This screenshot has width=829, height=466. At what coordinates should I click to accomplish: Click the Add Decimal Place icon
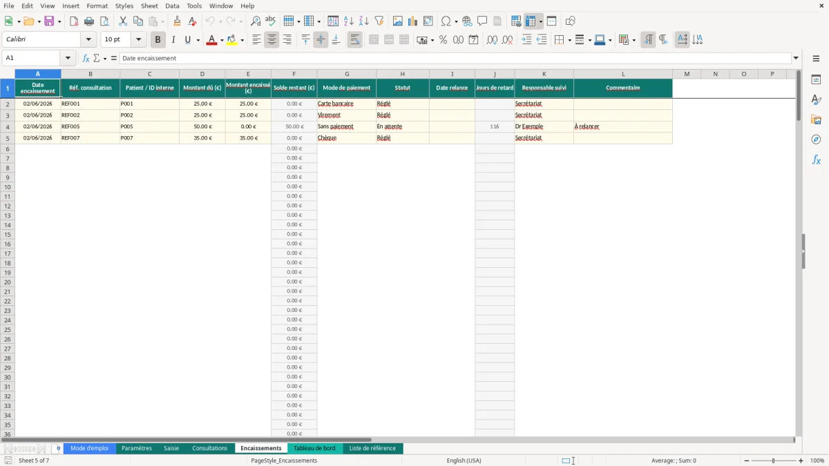pos(492,40)
